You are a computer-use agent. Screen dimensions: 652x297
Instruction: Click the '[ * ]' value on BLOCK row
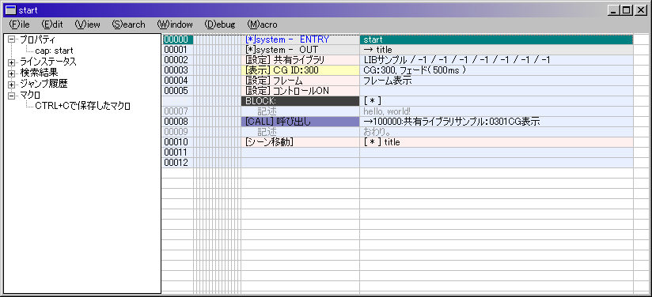coord(496,101)
